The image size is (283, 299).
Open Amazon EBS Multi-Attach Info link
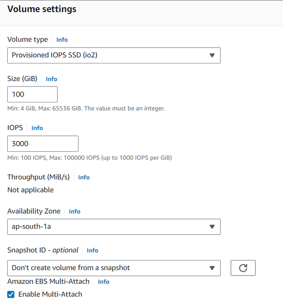[104, 282]
